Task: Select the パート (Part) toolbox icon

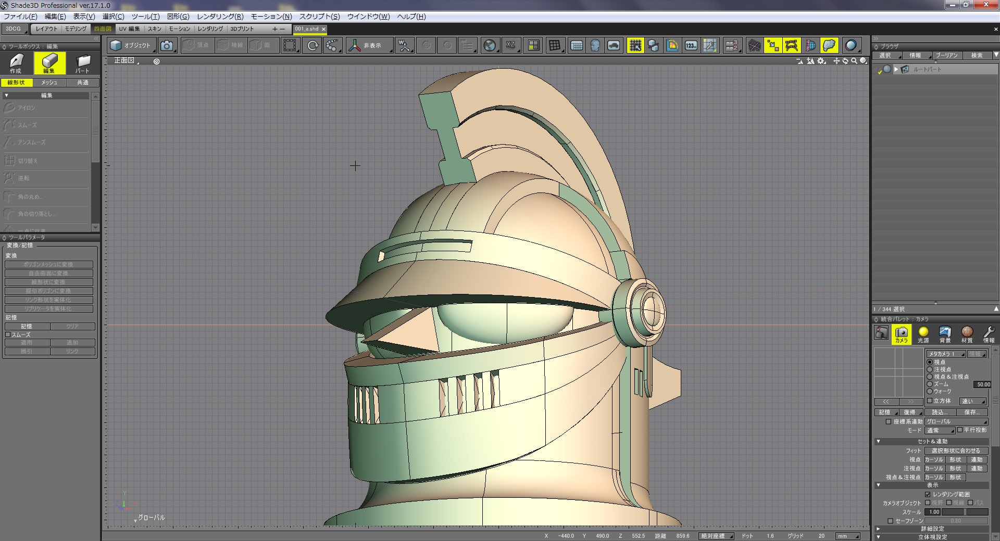Action: tap(82, 63)
